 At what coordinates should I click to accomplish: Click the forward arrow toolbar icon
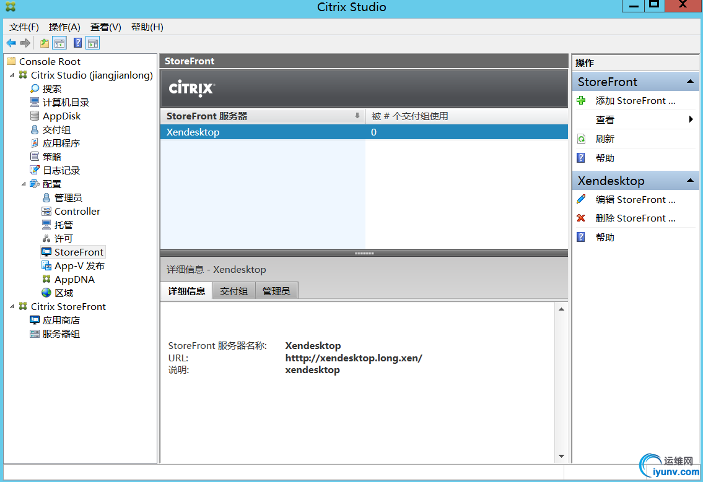tap(25, 43)
